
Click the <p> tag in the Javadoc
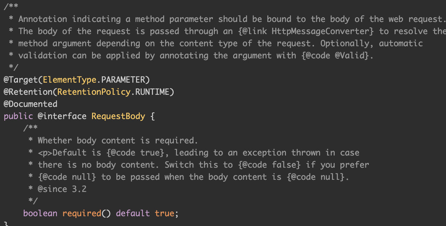[45, 153]
